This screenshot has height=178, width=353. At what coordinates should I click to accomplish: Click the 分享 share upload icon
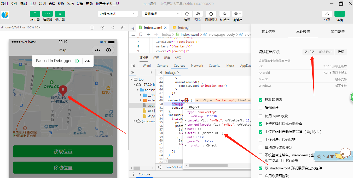[x=327, y=14]
